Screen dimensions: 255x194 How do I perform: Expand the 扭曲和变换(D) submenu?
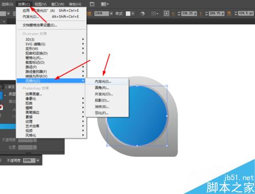tap(51, 53)
